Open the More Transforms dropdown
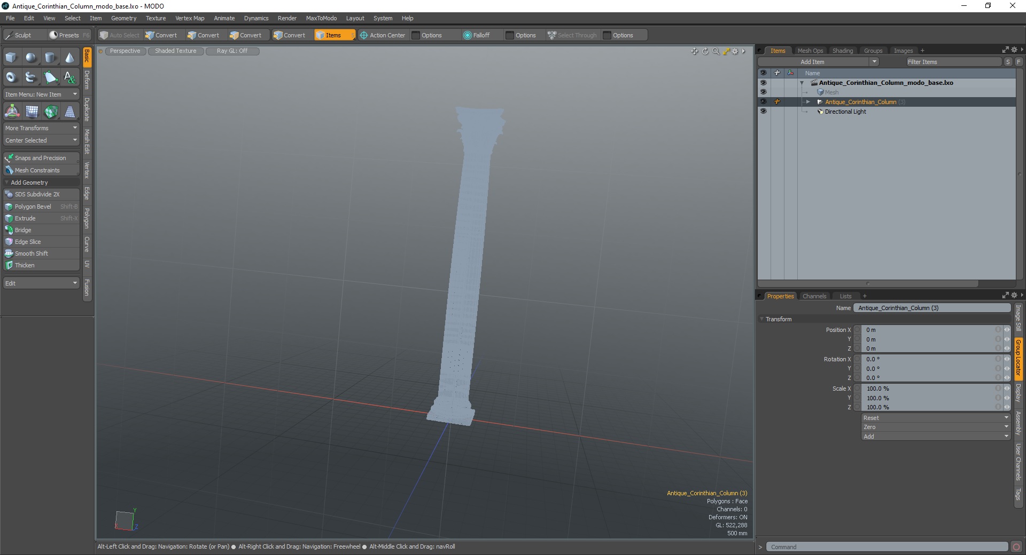 (x=41, y=128)
